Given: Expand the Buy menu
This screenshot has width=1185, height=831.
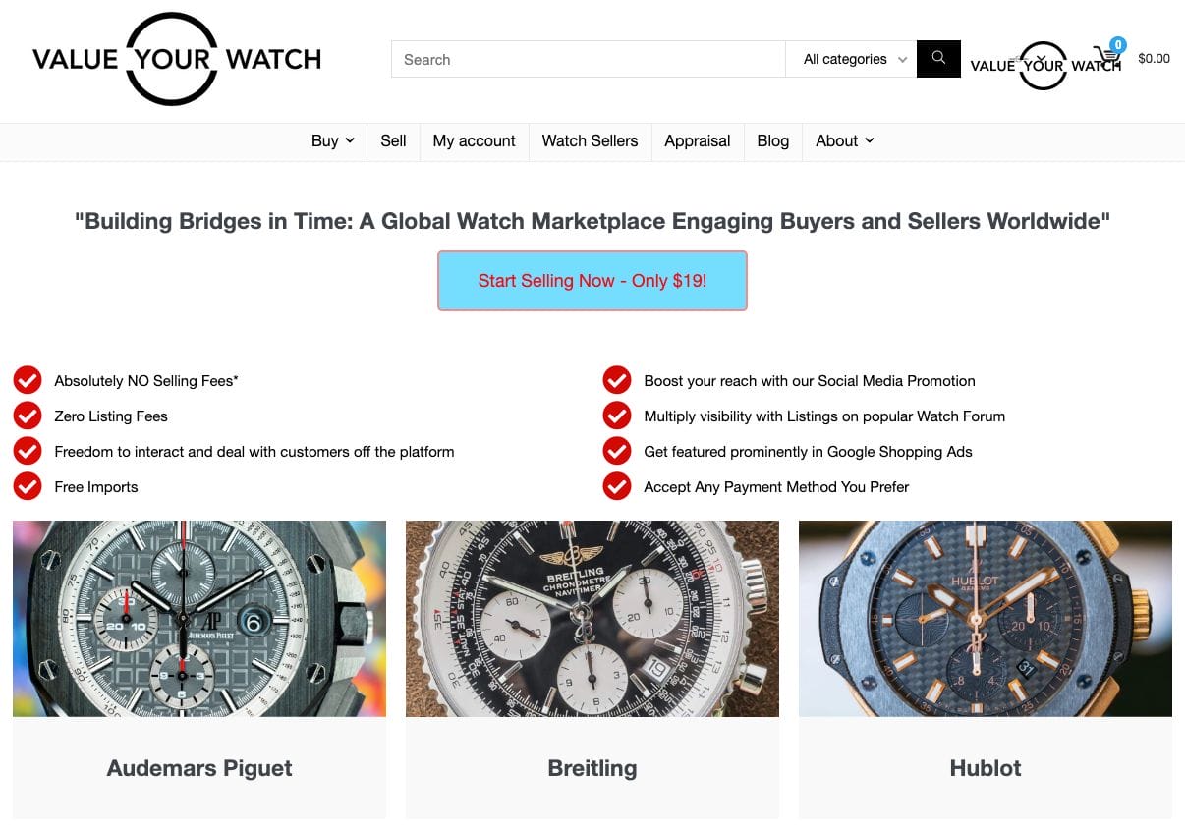Looking at the screenshot, I should [x=333, y=140].
